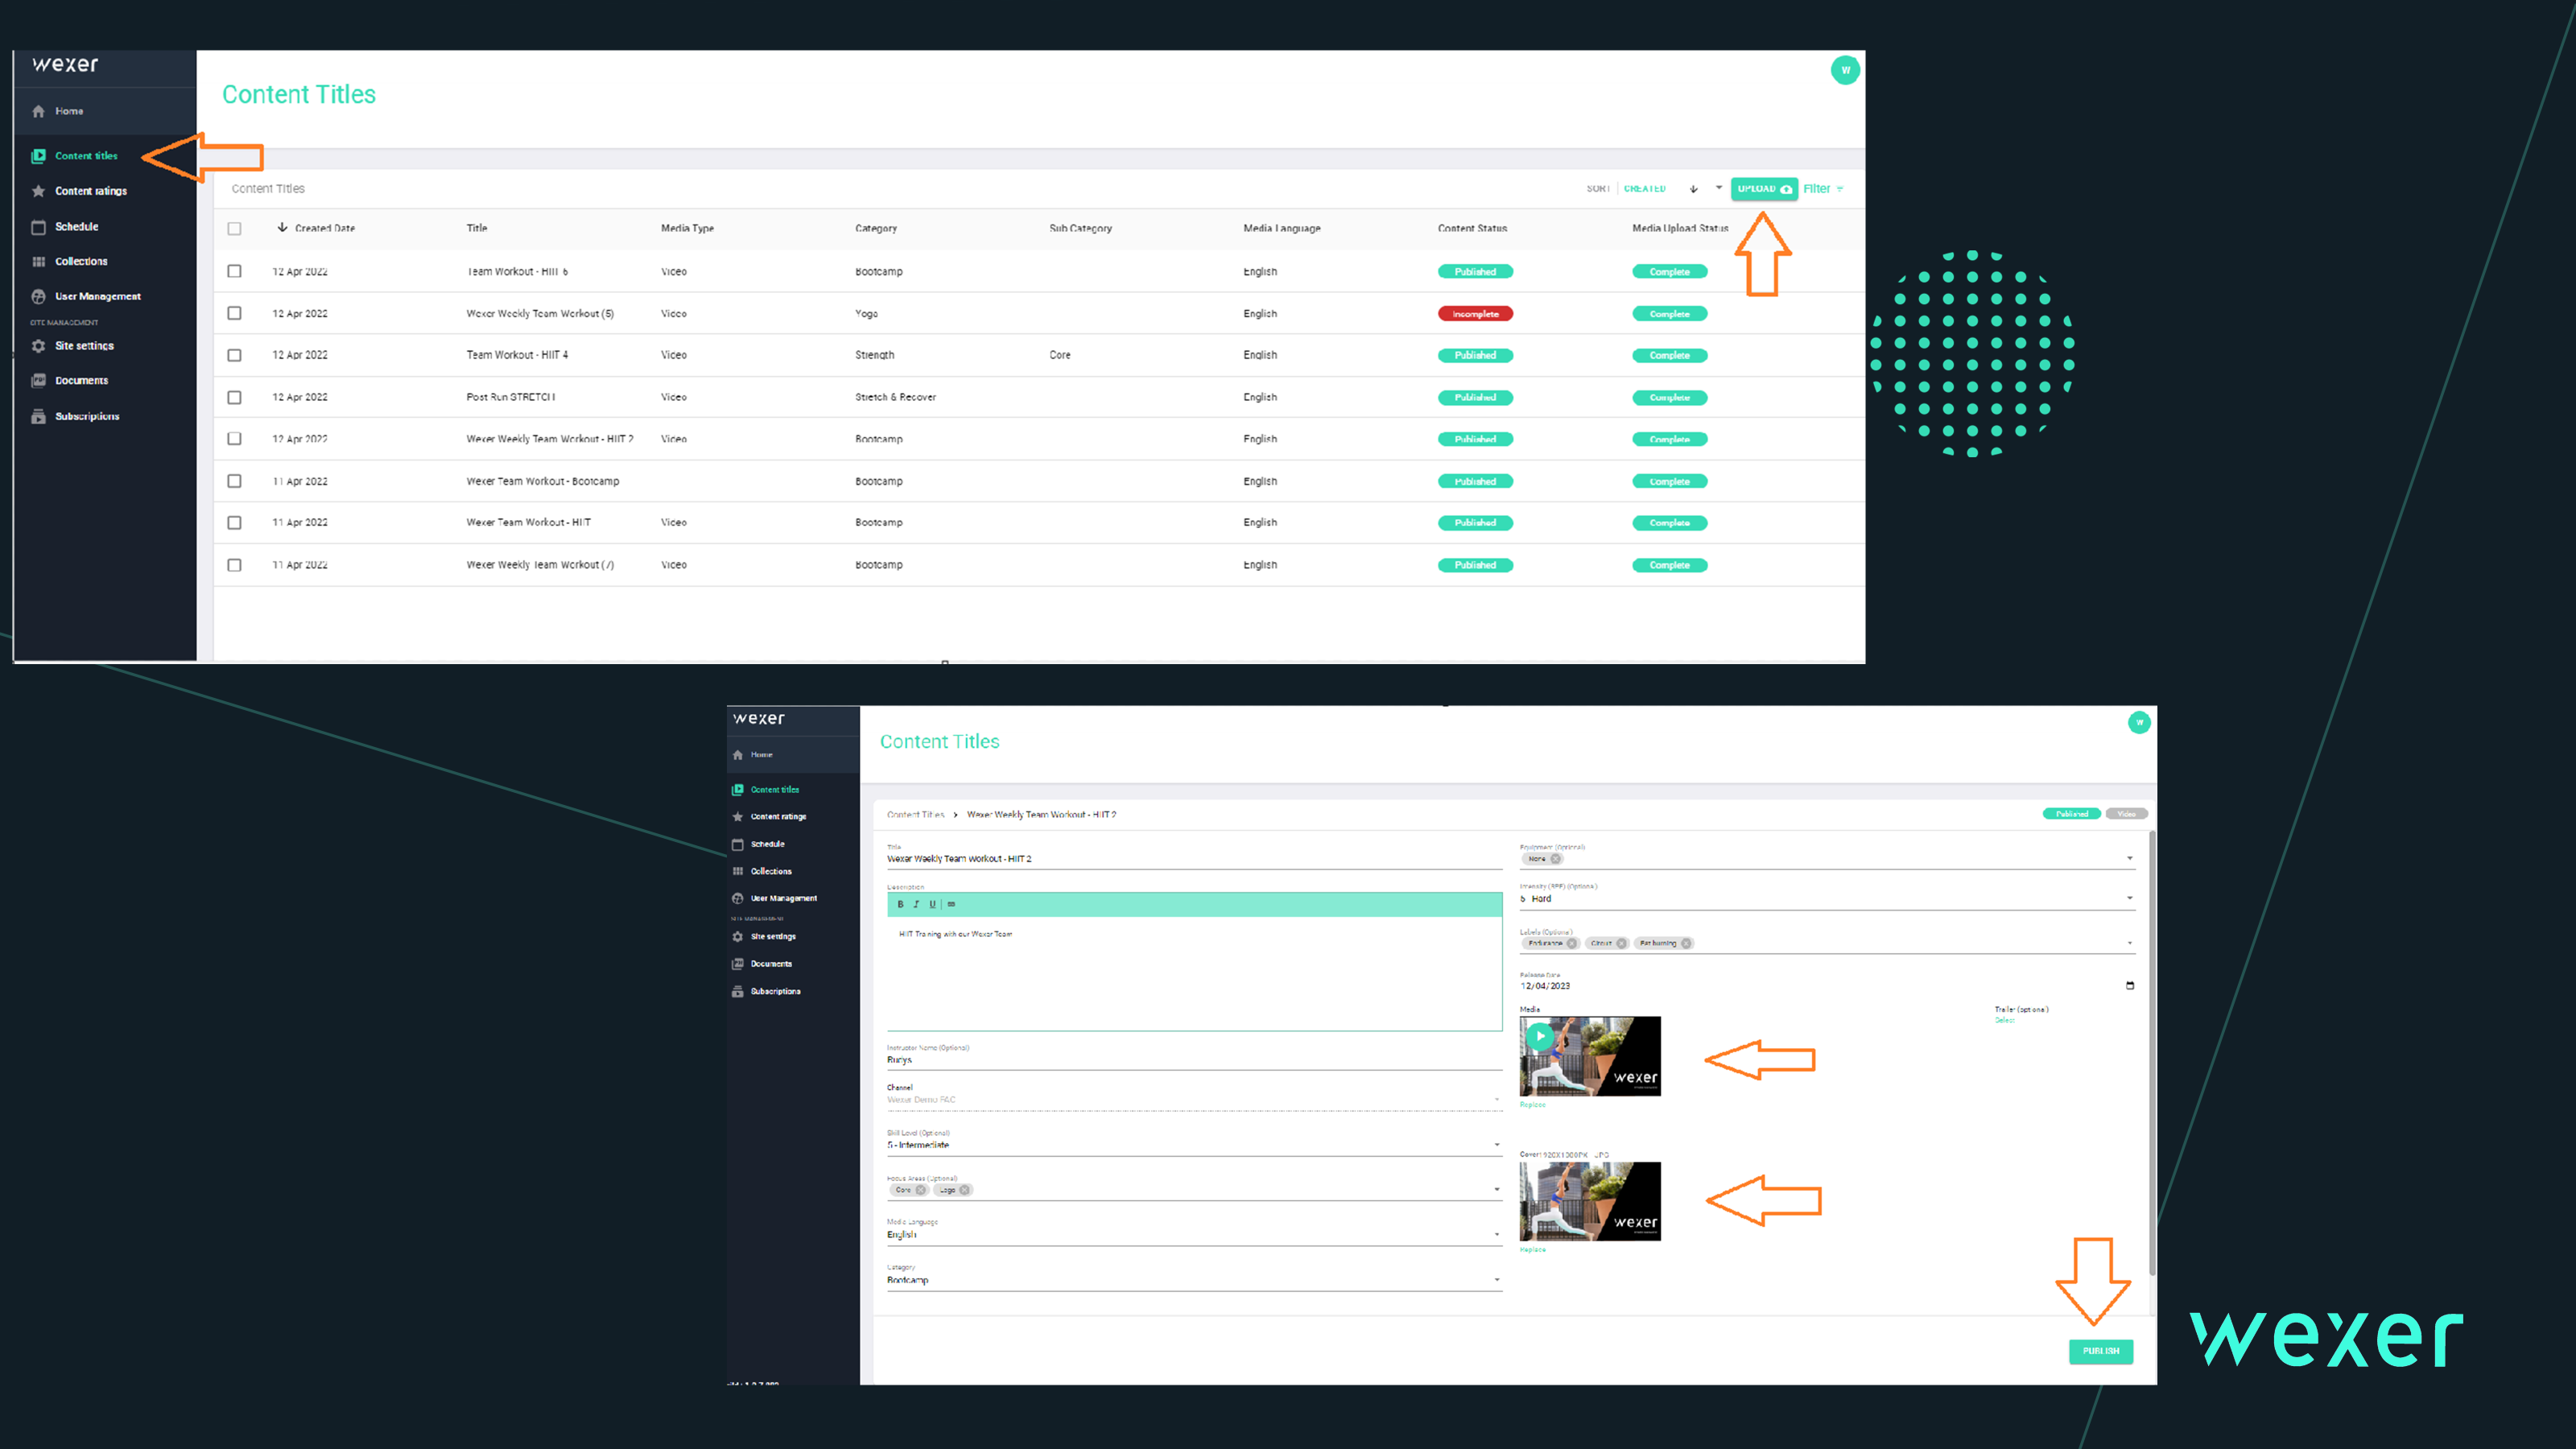Open Content ratings star icon

(x=38, y=191)
